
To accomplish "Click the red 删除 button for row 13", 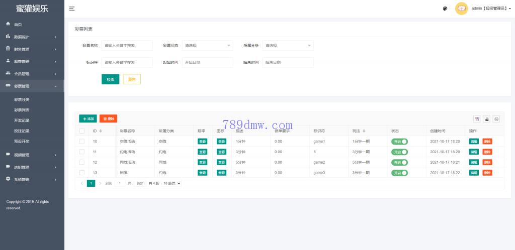I will 487,173.
